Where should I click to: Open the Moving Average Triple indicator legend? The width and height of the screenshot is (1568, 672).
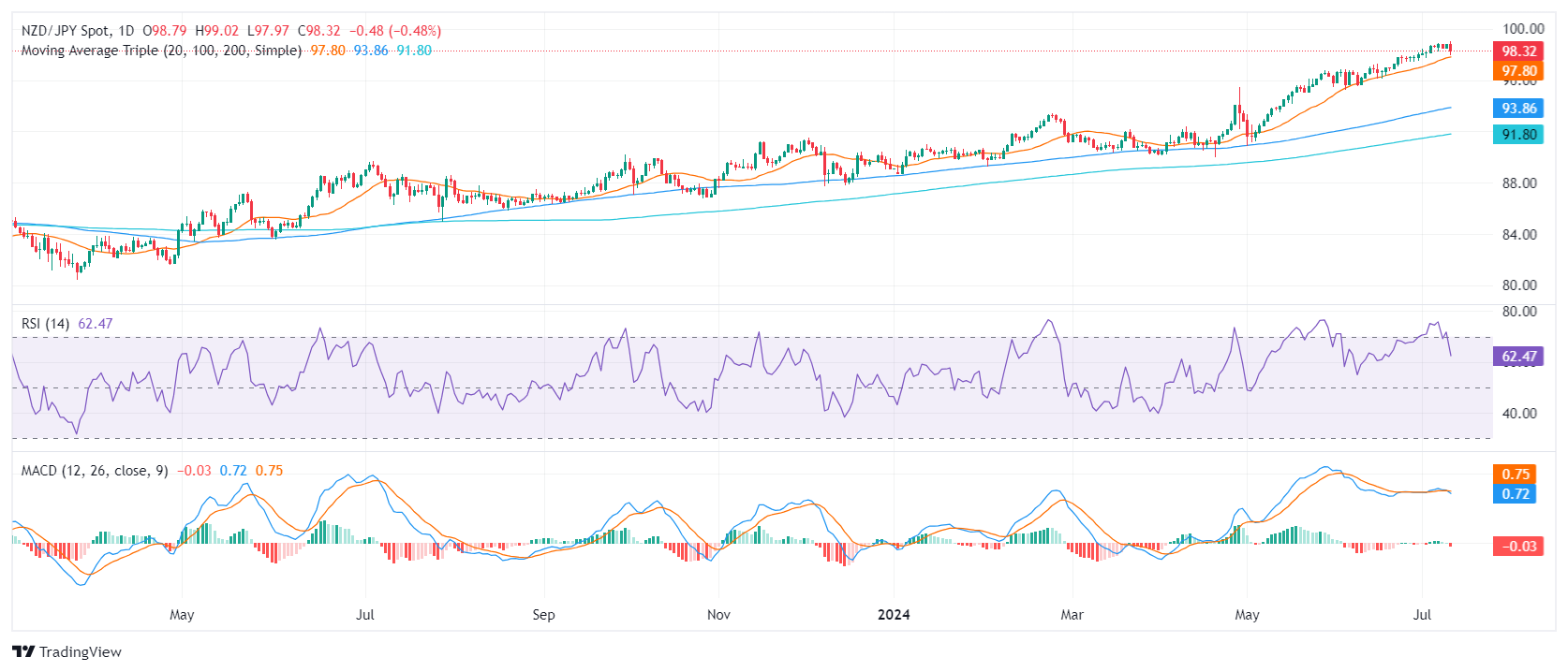pyautogui.click(x=161, y=51)
